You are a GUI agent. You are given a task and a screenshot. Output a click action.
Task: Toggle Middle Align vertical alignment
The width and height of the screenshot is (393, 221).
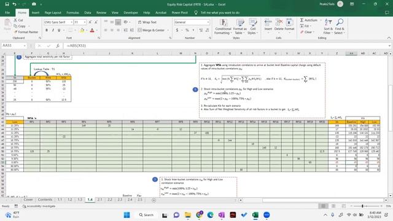[112, 22]
